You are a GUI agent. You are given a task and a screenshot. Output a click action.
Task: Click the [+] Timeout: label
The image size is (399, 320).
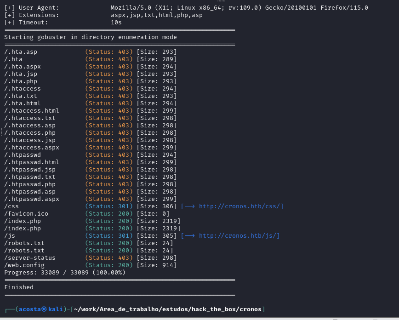pyautogui.click(x=26, y=23)
